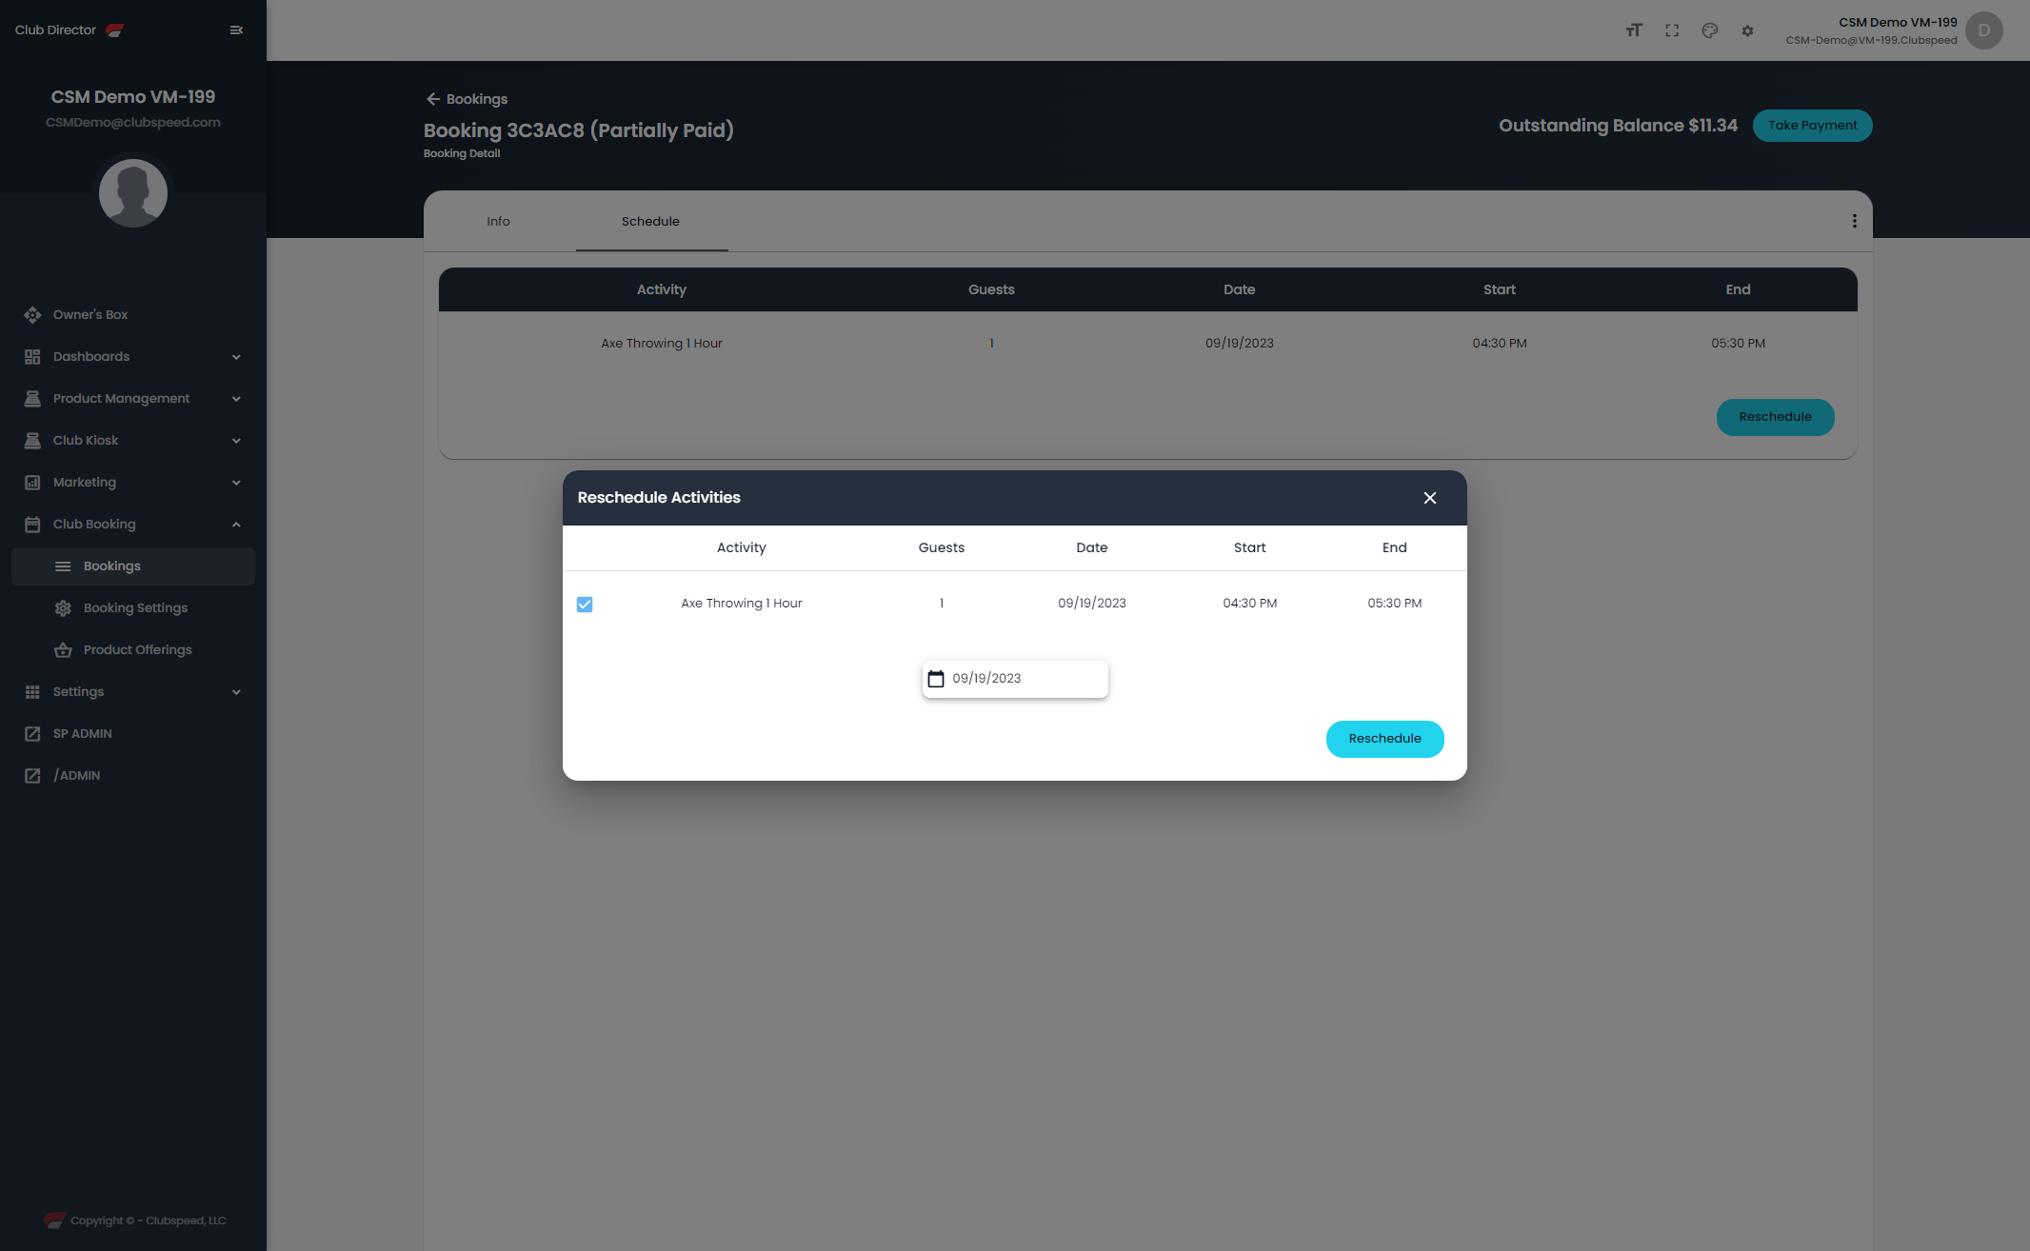Click the 05:30 PM end time in dialog
Screen dimensions: 2030x1251
[x=1394, y=604]
